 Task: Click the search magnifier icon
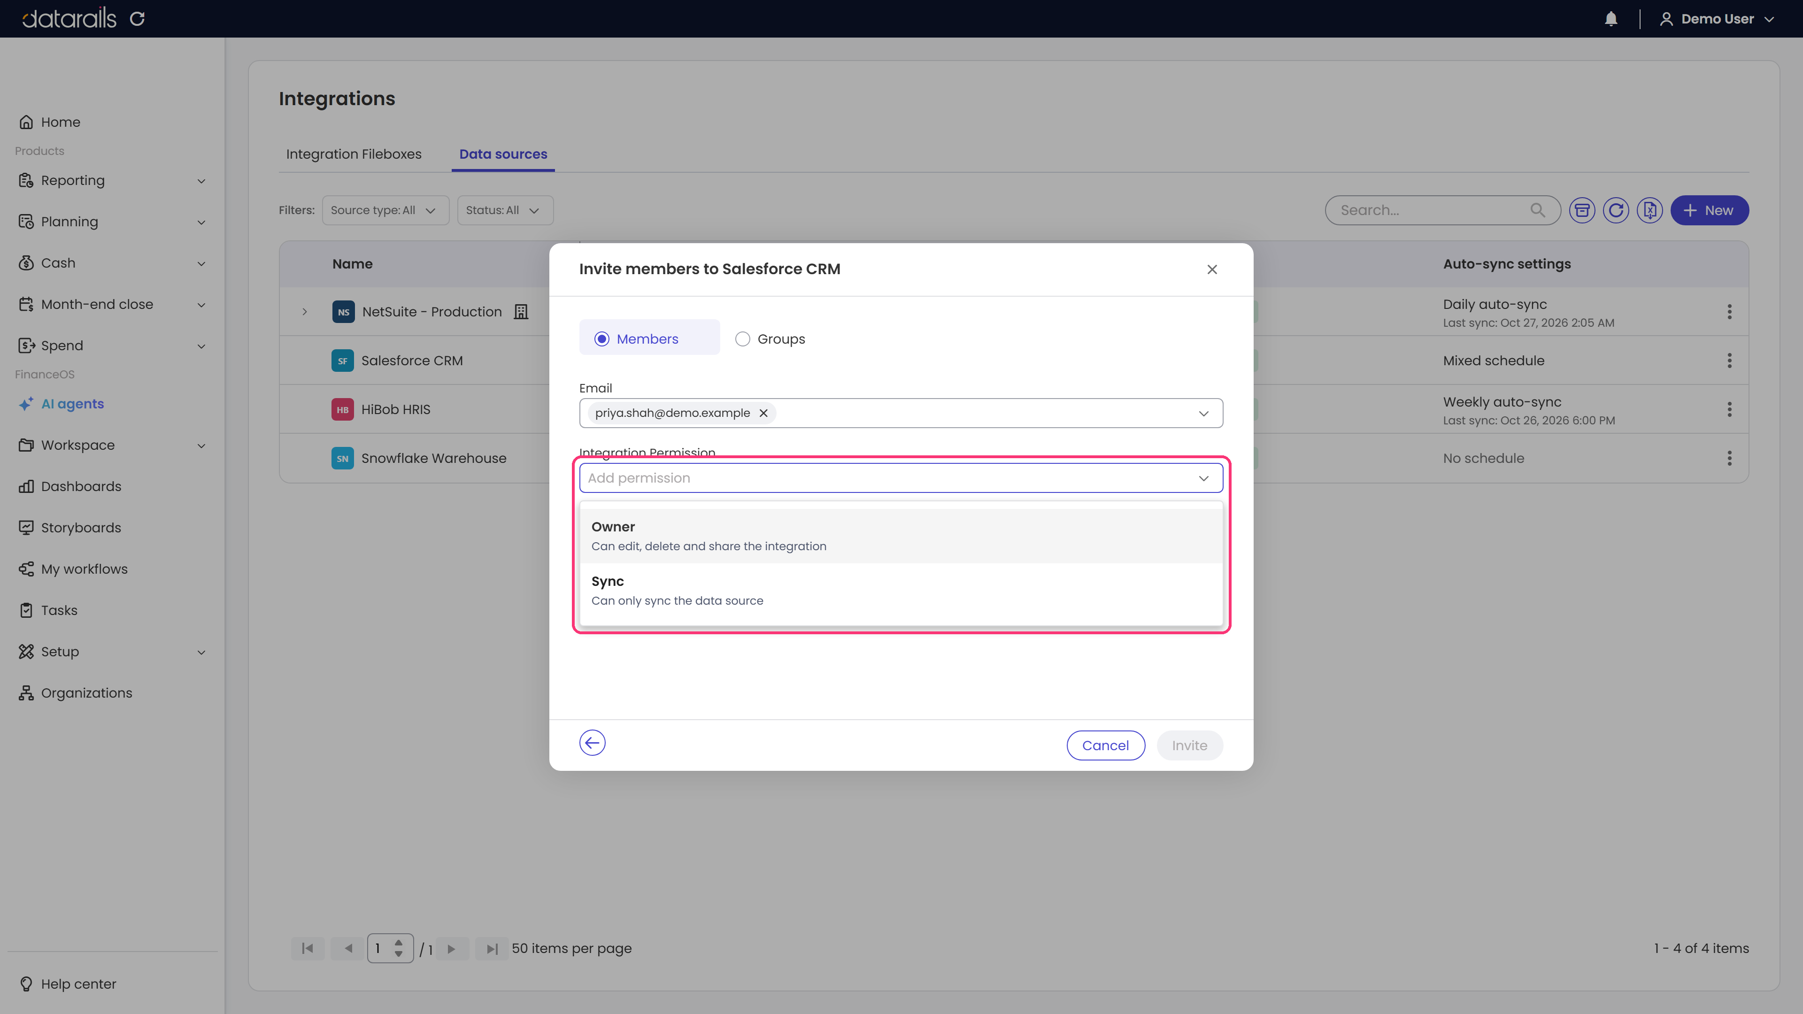pos(1537,210)
